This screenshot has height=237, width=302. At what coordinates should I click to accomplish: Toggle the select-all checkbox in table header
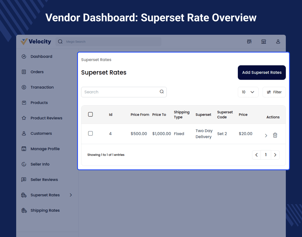[x=91, y=114]
